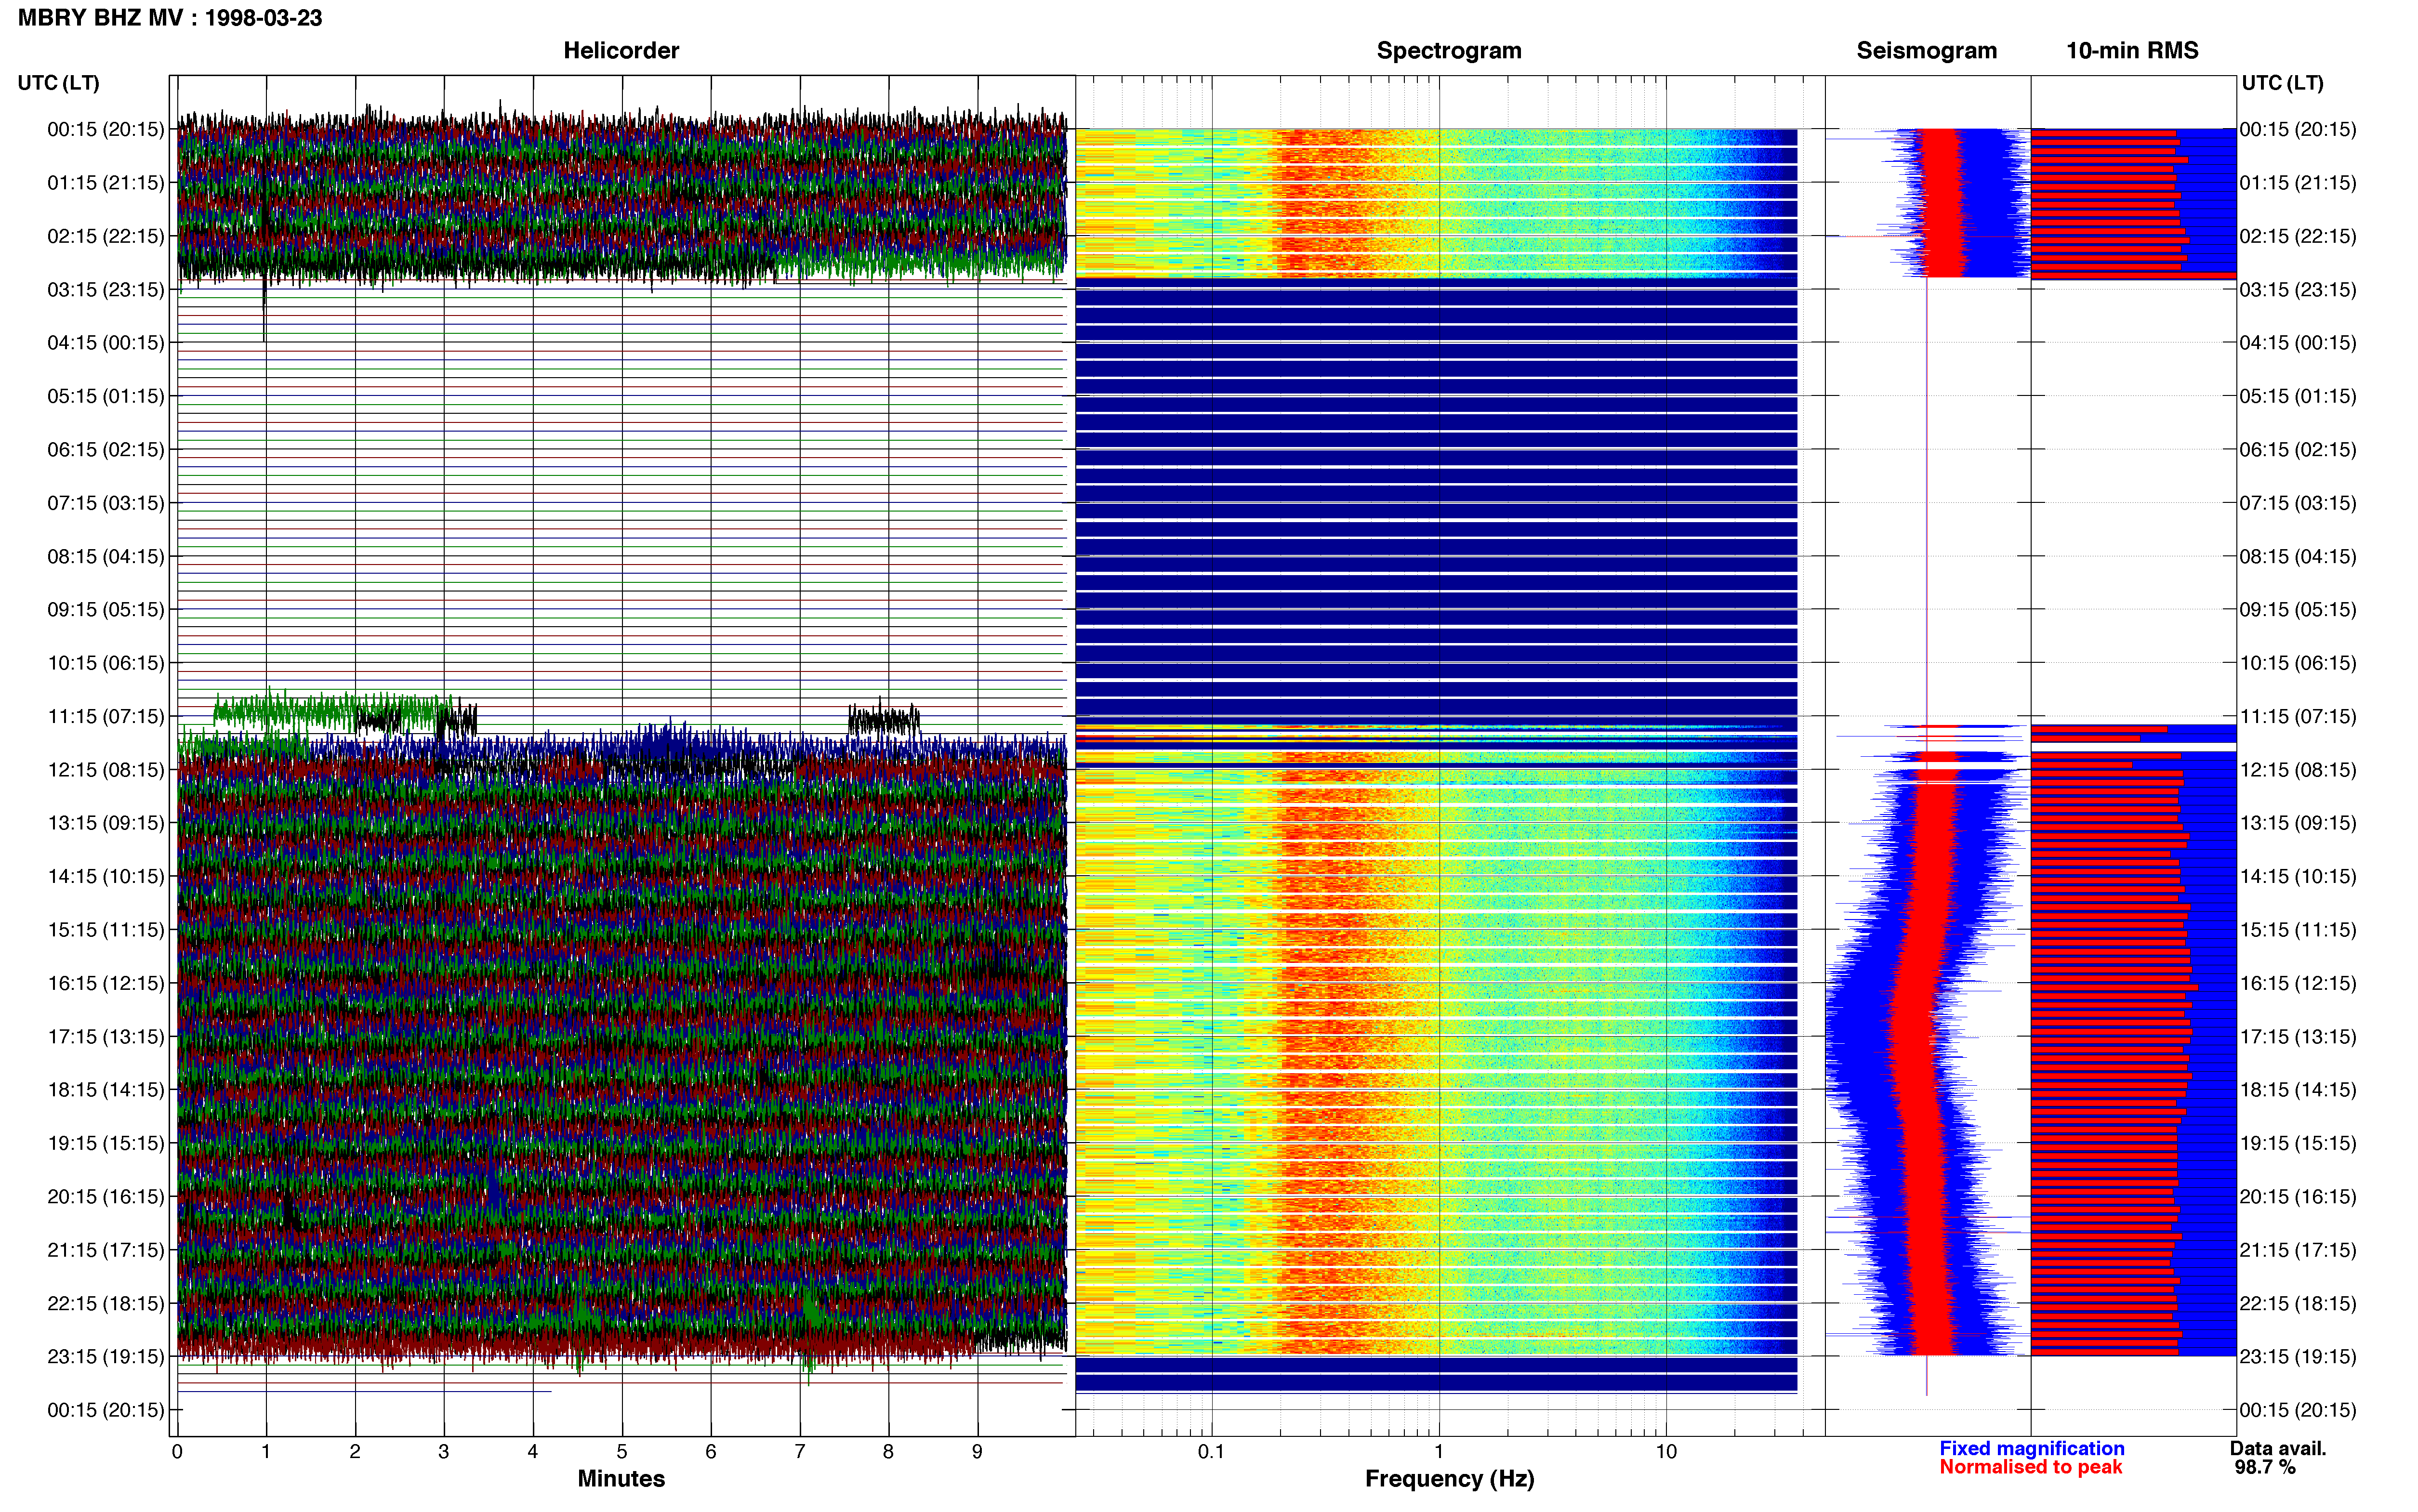
Task: Click left time label 16:15 (12:15)
Action: [x=106, y=983]
